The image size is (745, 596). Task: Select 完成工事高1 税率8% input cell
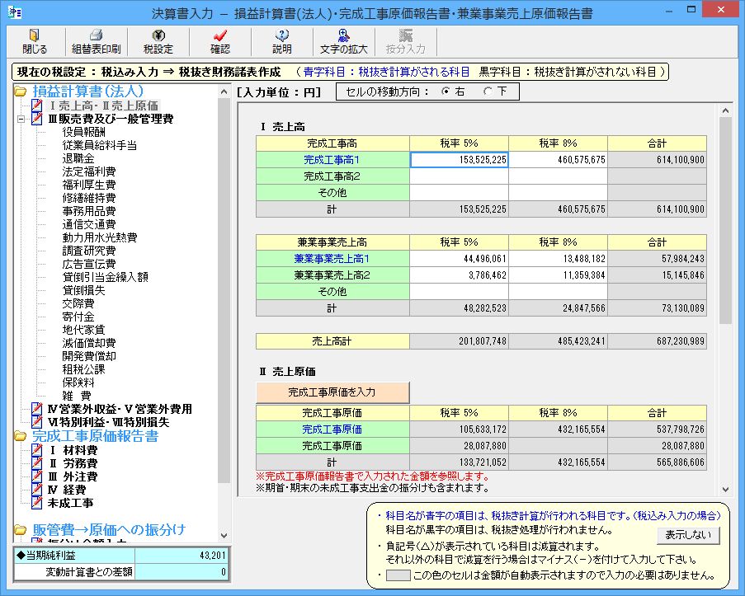click(559, 160)
